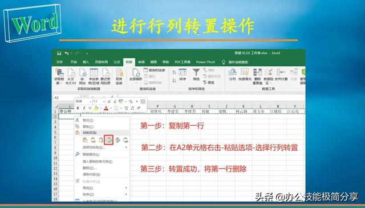The width and height of the screenshot is (365, 208).
Task: Click the Text to Columns icon
Action: click(x=232, y=73)
